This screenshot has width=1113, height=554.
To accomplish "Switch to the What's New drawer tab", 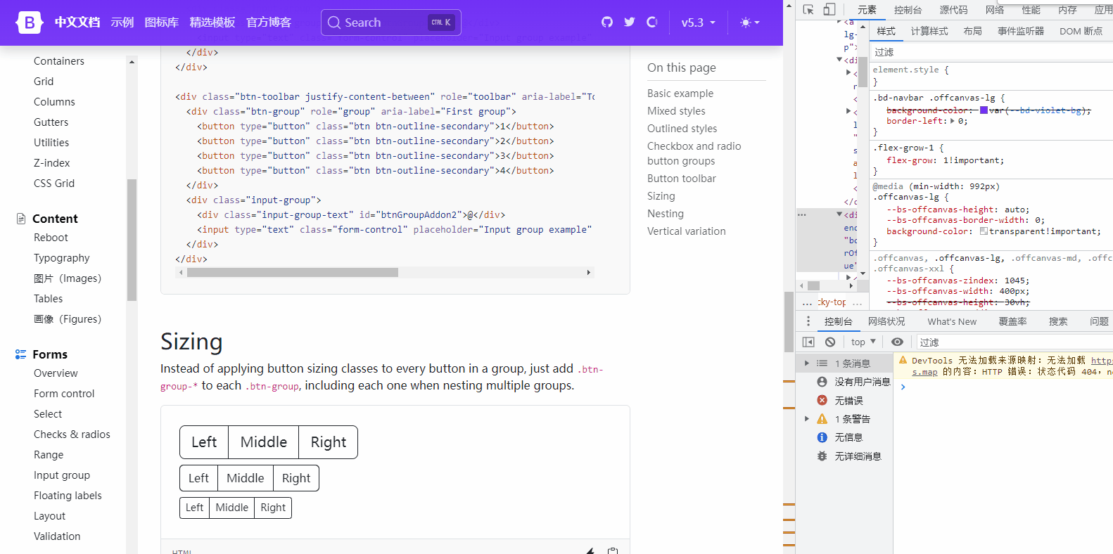I will pos(952,321).
